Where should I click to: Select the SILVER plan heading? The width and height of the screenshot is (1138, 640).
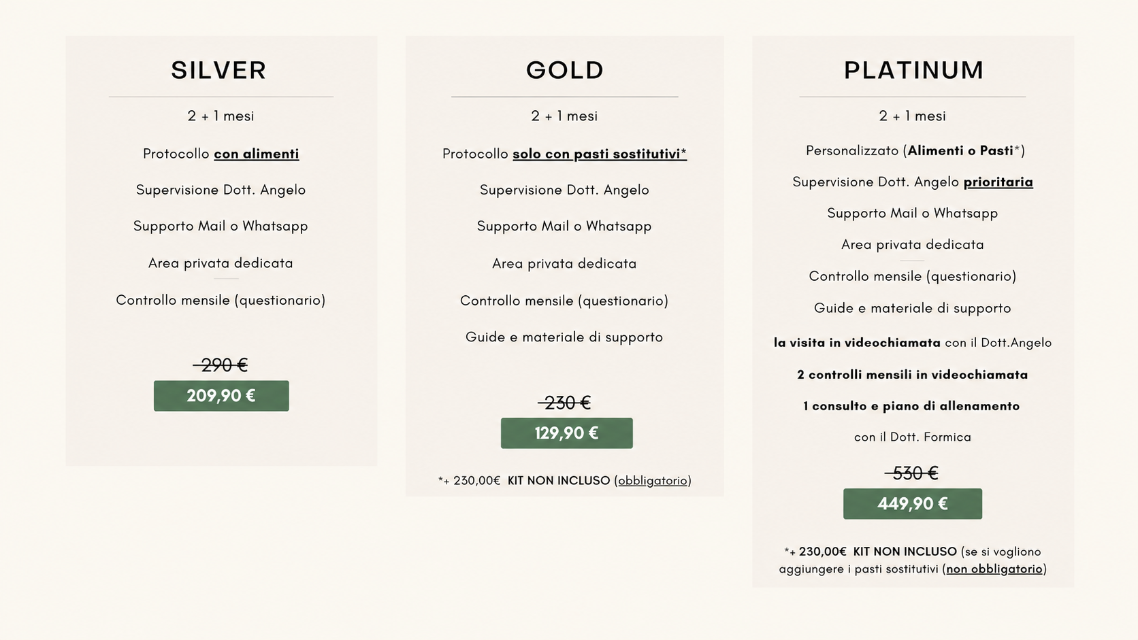click(218, 70)
